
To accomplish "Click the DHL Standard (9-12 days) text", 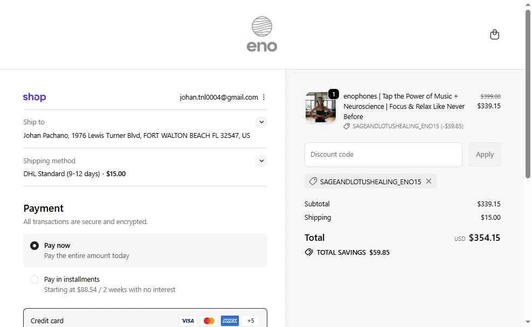I will (61, 173).
